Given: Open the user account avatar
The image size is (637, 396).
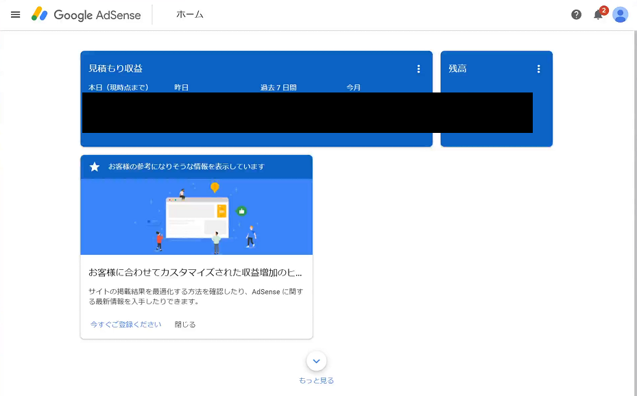Looking at the screenshot, I should [620, 15].
